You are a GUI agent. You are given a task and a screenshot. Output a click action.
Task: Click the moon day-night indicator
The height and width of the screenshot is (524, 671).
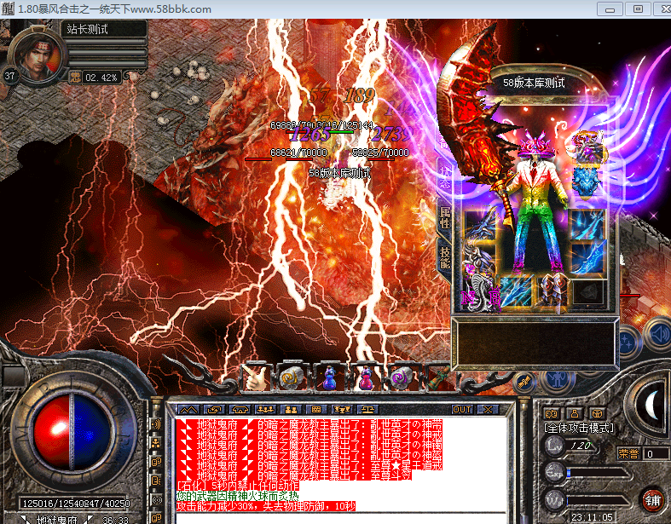click(x=651, y=406)
